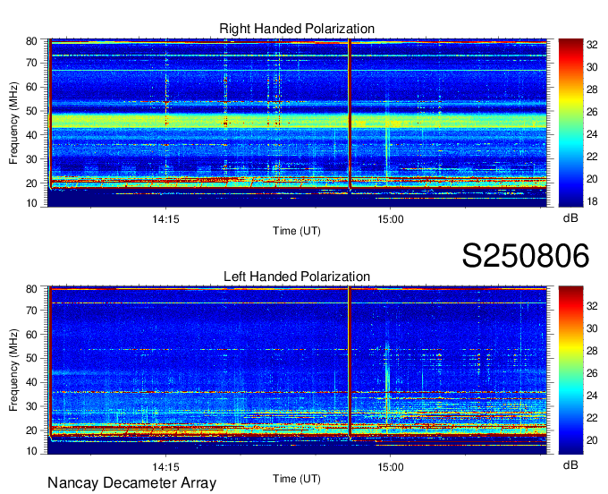This screenshot has height=494, width=608.
Task: Click the 24 value on Left Handed color bar
Action: click(592, 396)
